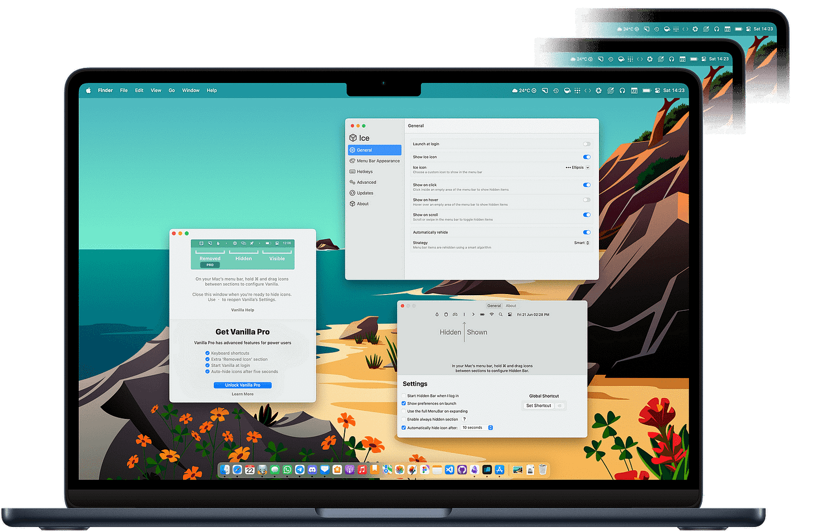The image size is (815, 532).
Task: Open Discord in the Dock
Action: (x=312, y=470)
